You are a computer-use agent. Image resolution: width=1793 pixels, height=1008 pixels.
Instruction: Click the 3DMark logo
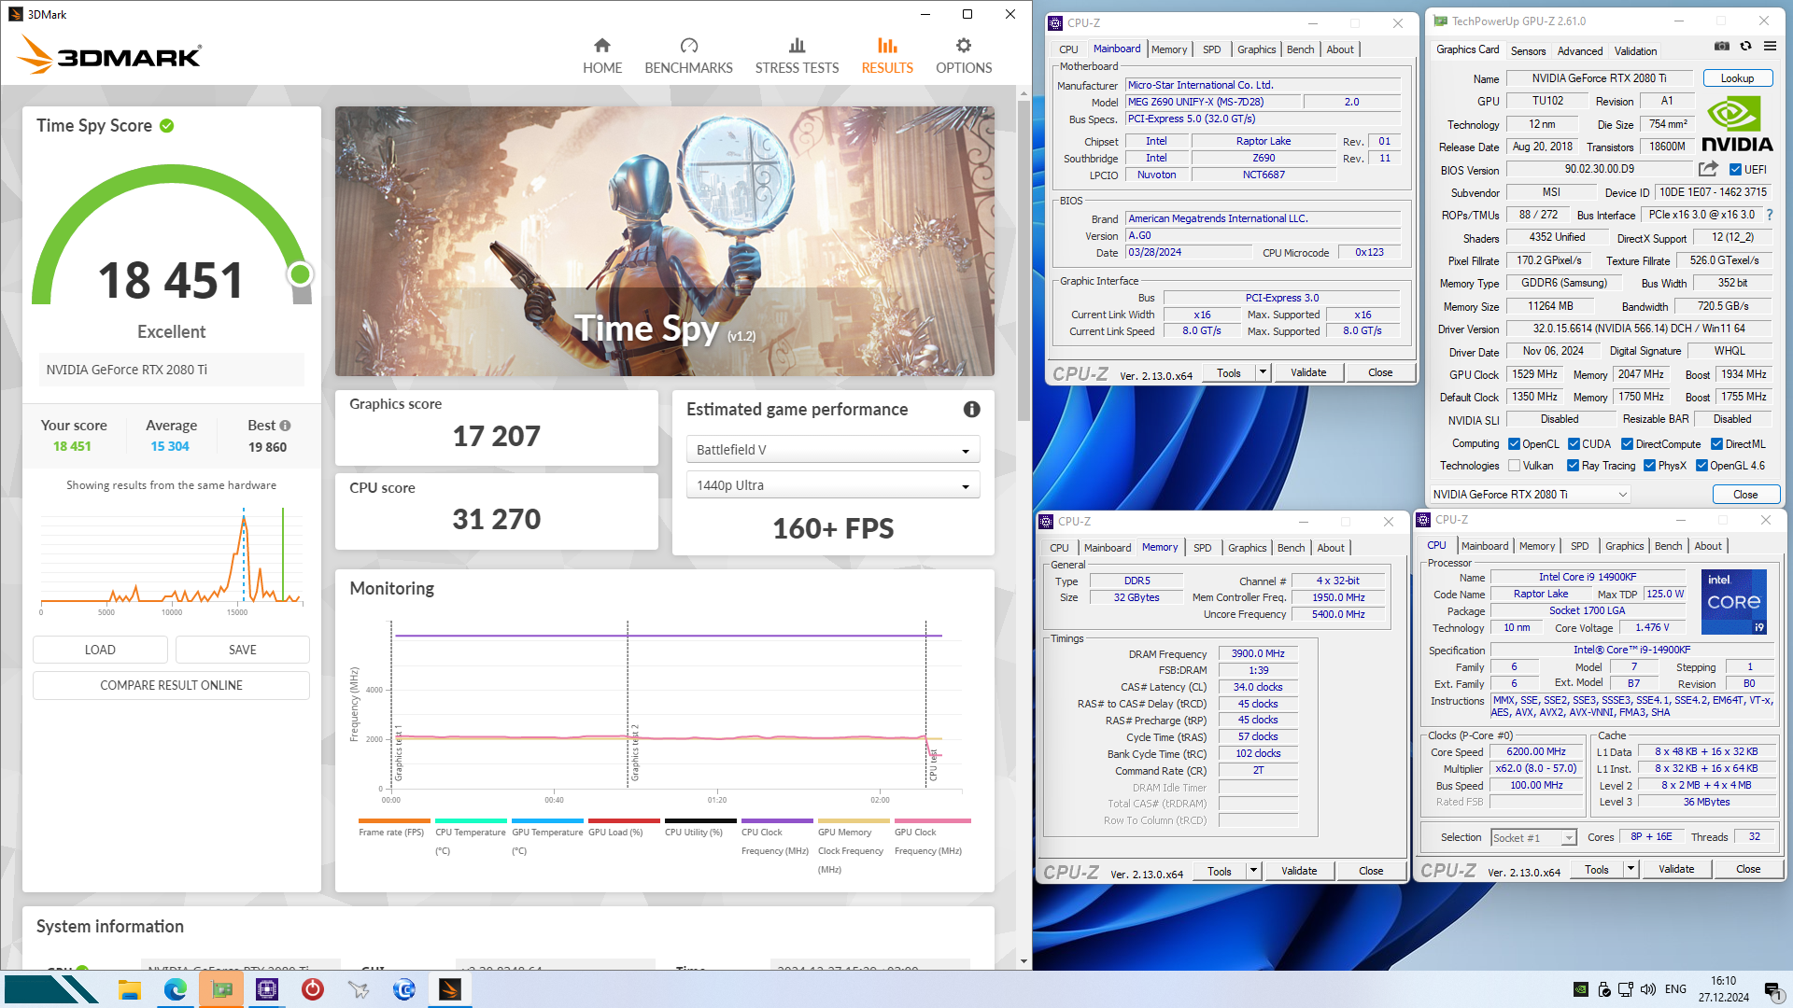click(109, 55)
